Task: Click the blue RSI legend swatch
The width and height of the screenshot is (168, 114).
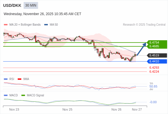Action: point(6,79)
